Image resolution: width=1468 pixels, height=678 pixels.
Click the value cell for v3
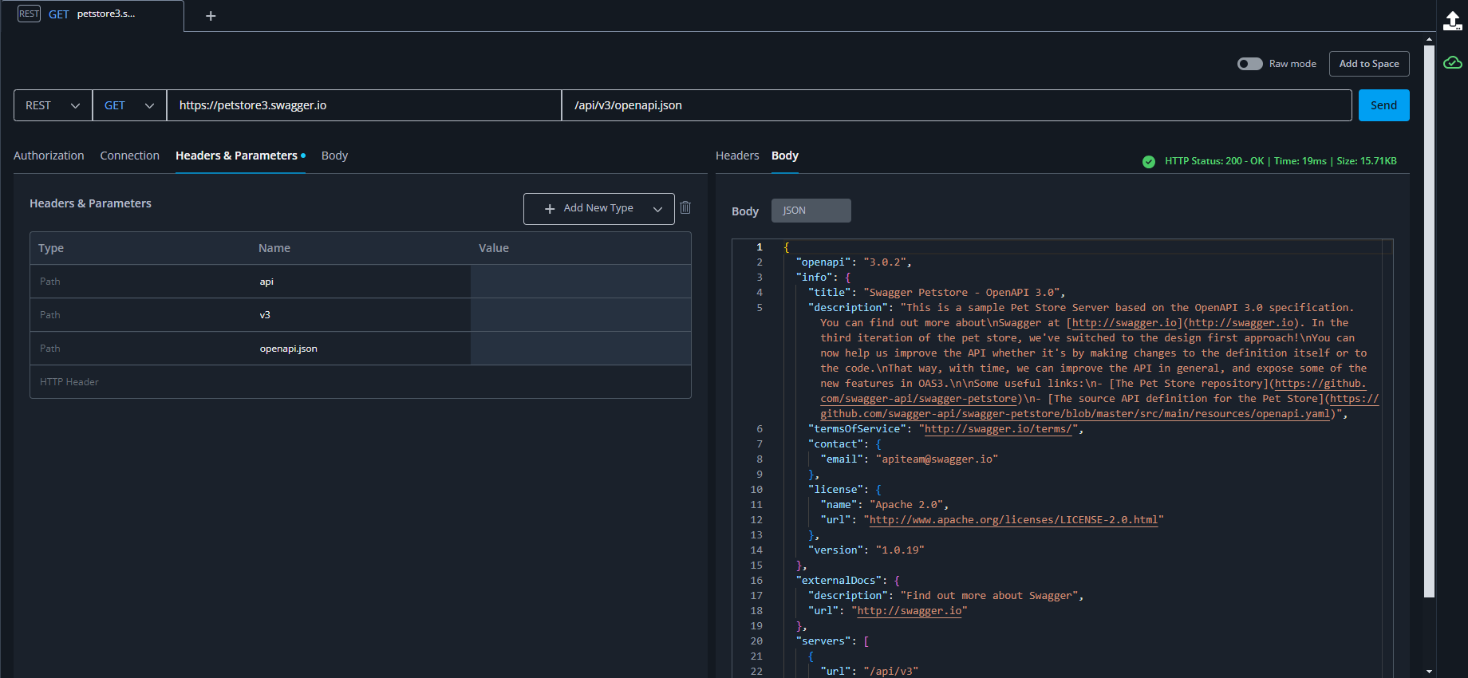pyautogui.click(x=581, y=315)
